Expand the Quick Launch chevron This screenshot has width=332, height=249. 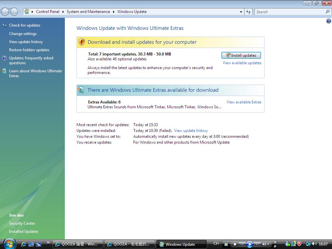(x=48, y=243)
